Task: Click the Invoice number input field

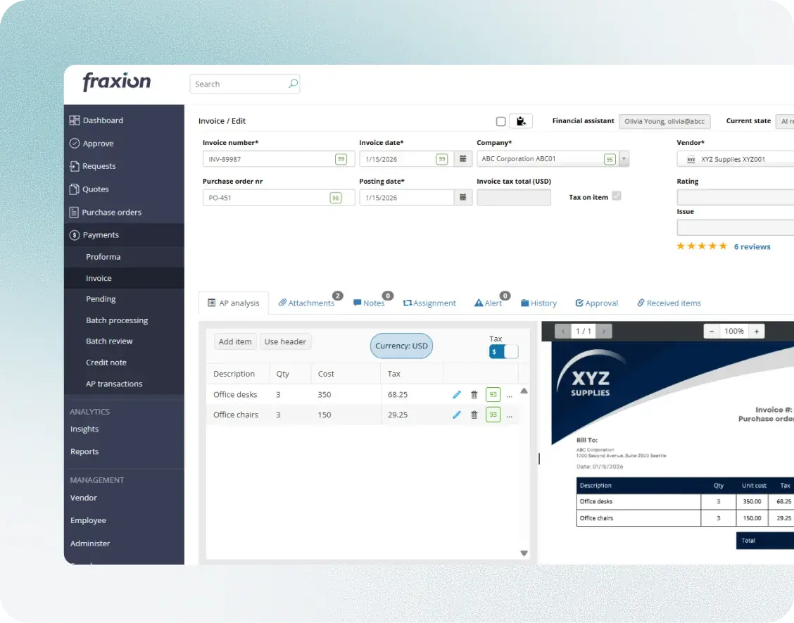Action: 279,159
